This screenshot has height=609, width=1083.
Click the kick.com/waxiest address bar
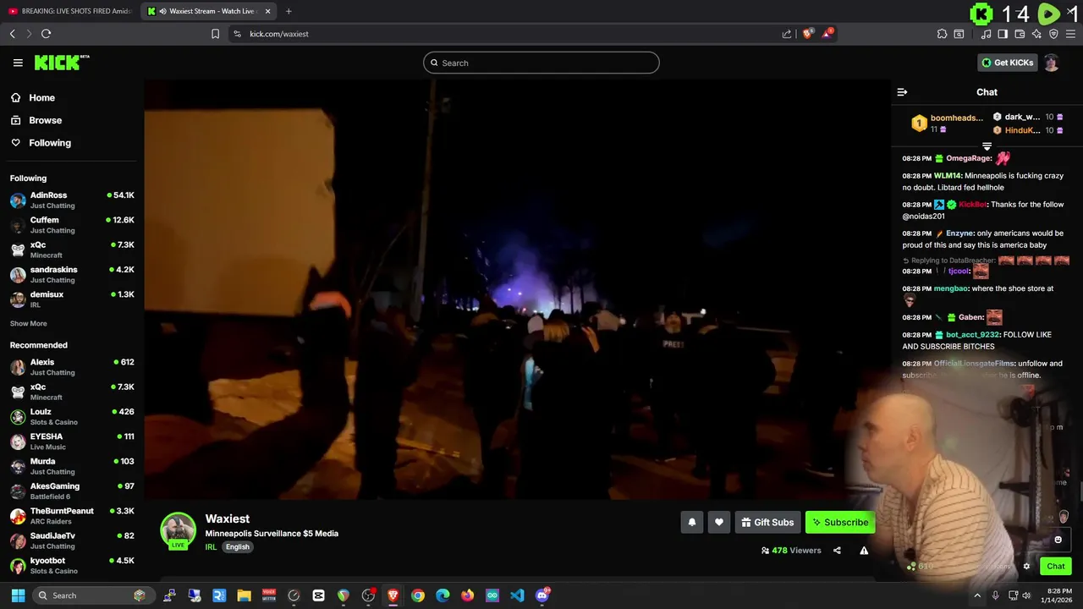[508, 34]
